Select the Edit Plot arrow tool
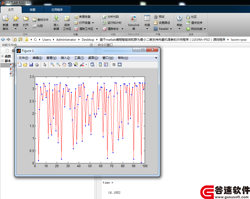This screenshot has width=250, height=199. pyautogui.click(x=45, y=64)
